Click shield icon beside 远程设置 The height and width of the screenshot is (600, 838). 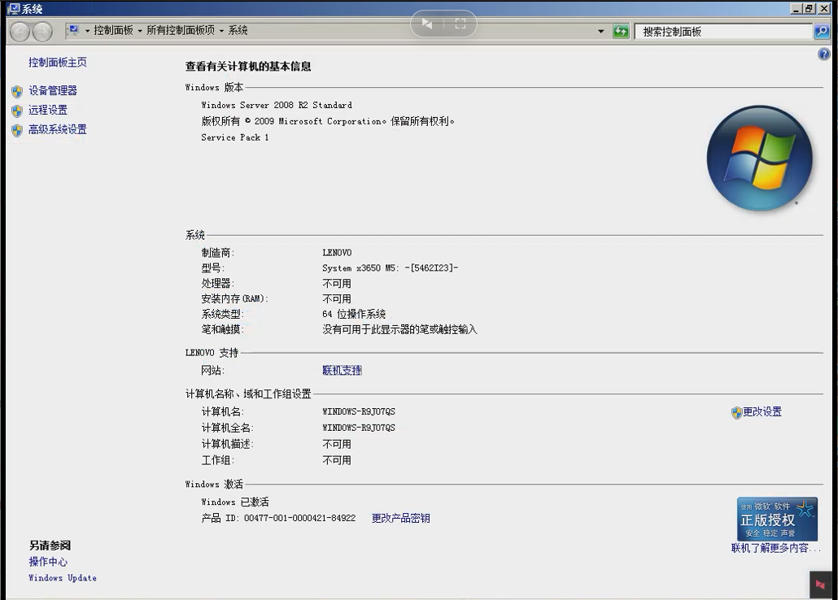click(x=17, y=111)
